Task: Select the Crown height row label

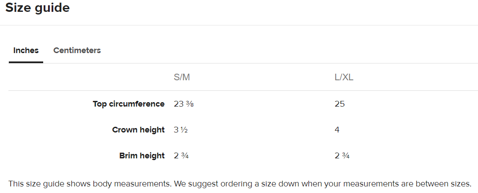Action: [138, 130]
